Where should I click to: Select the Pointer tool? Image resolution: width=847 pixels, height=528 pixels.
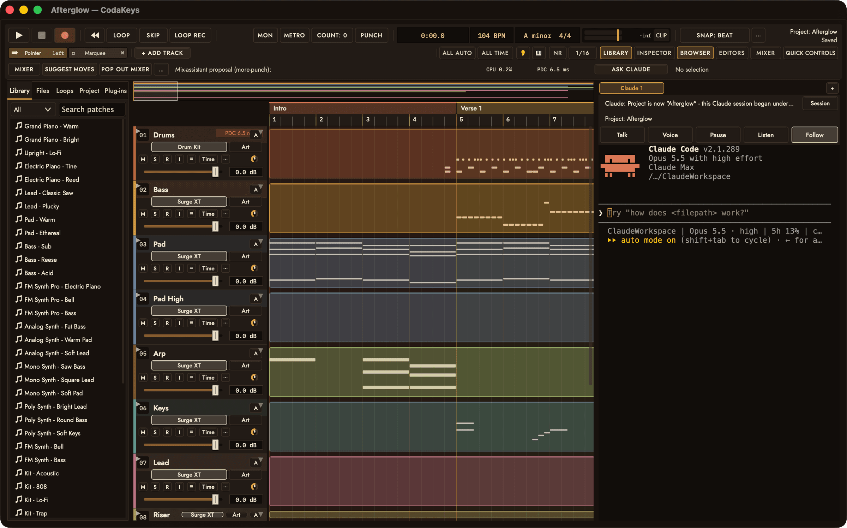[38, 53]
